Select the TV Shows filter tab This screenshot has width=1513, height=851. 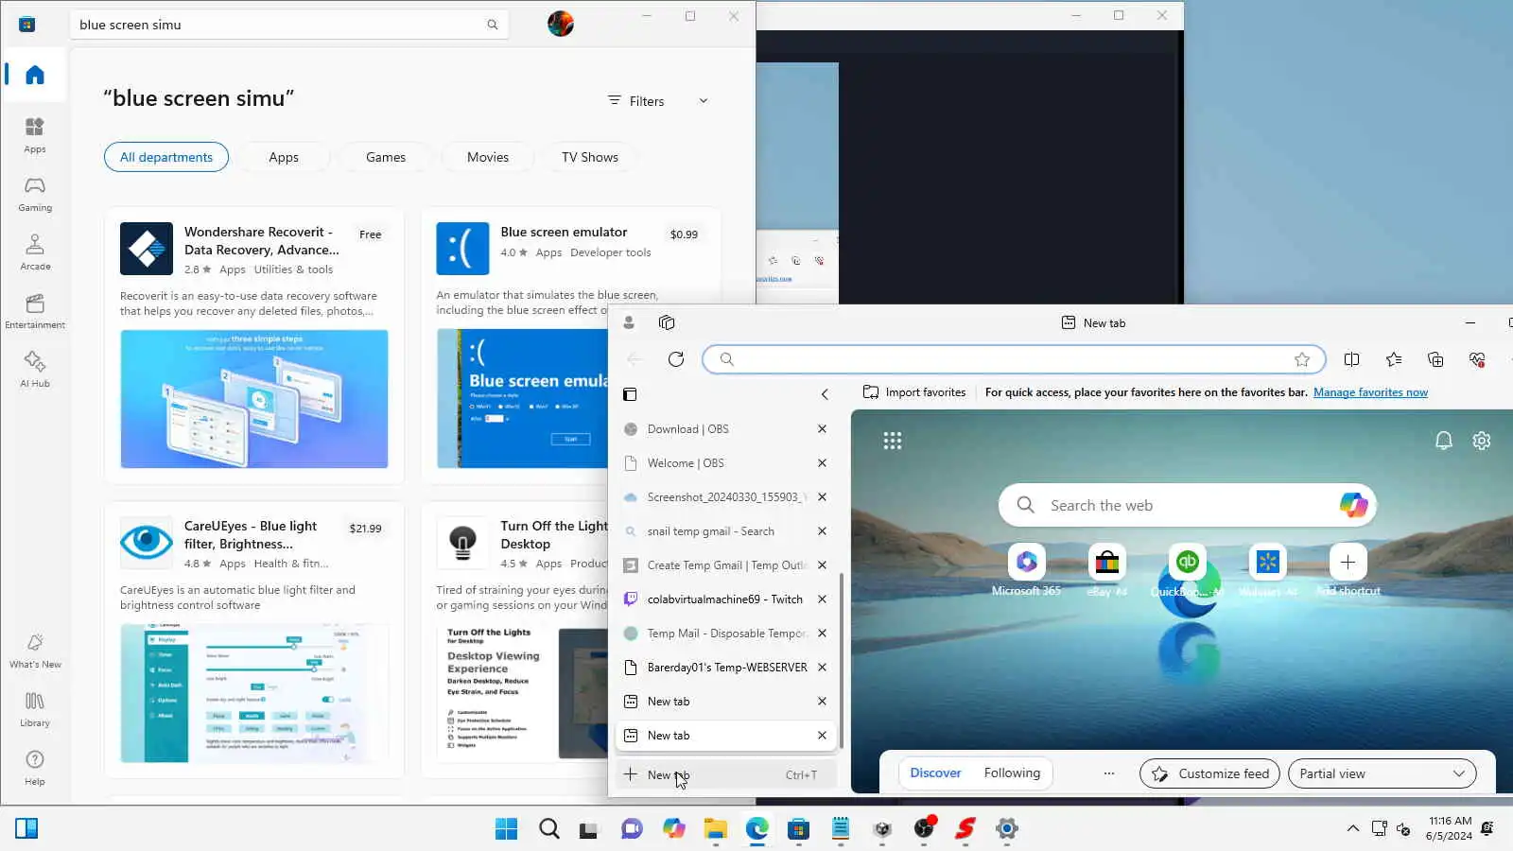click(x=590, y=157)
